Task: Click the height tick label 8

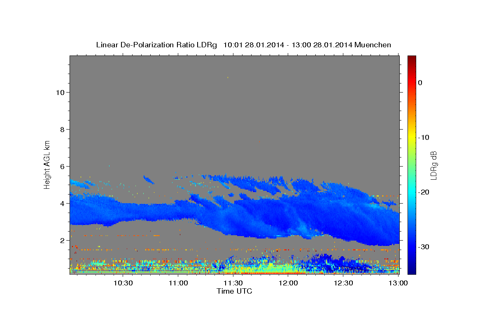Action: 62,129
